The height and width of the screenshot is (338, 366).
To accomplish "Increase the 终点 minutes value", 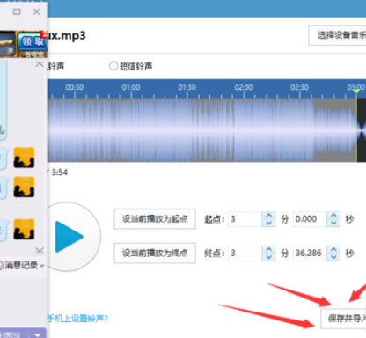I will (x=268, y=250).
